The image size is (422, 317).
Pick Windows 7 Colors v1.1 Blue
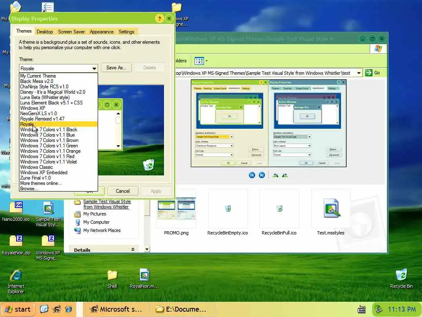coord(59,135)
